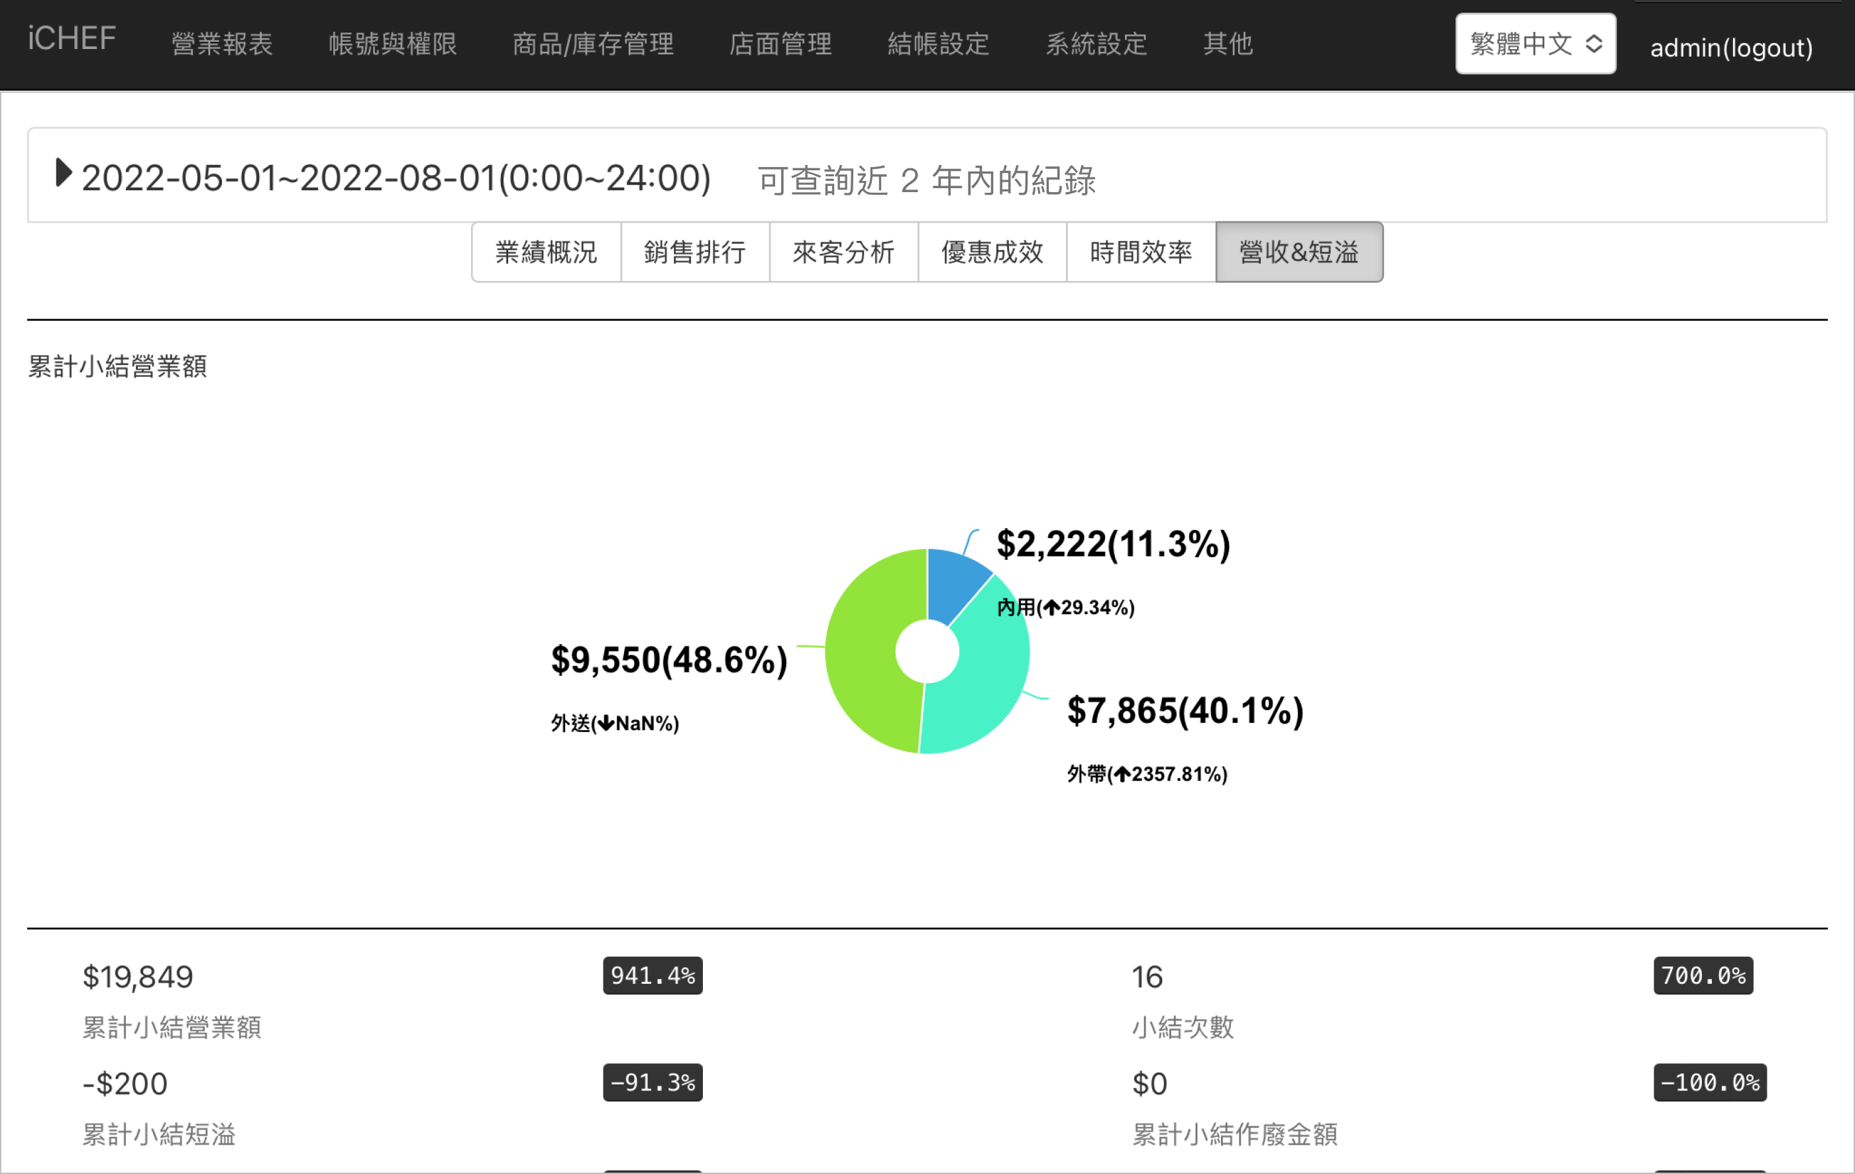Switch to the 優惠成效 tab
Viewport: 1855px width, 1174px height.
coord(992,252)
